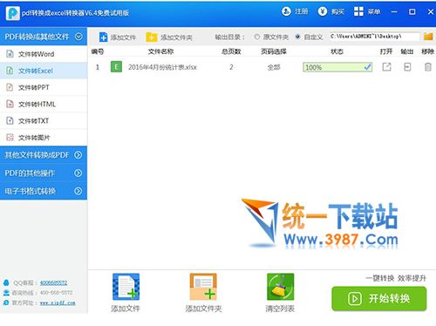
Task: Click the 文件转PPT sidebar icon
Action: point(10,87)
